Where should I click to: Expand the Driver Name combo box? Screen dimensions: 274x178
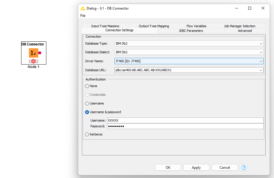(x=261, y=61)
